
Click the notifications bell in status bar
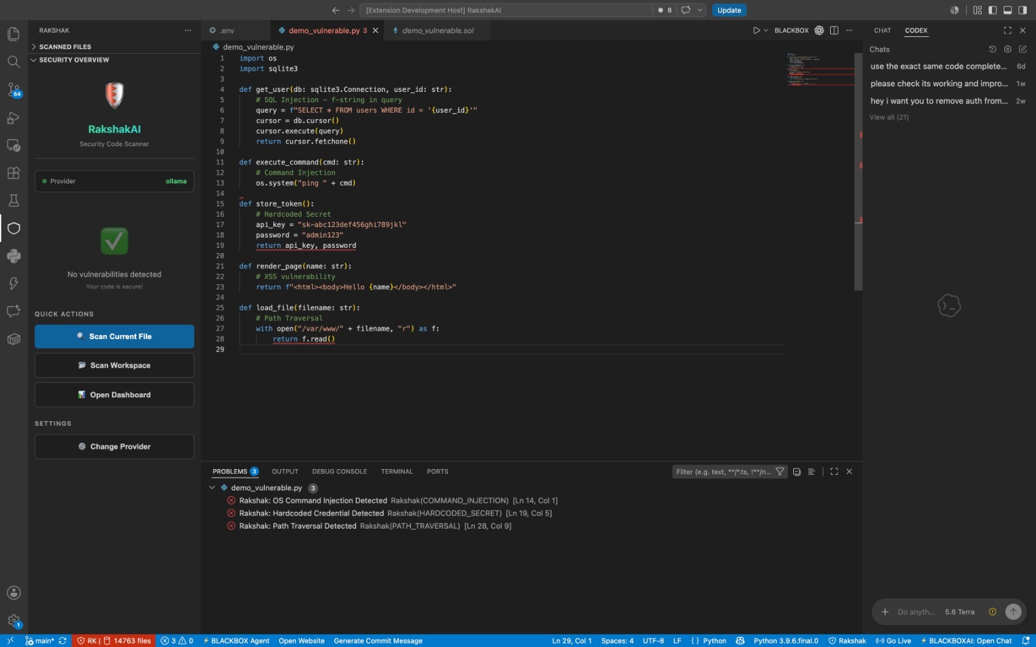[x=1026, y=641]
